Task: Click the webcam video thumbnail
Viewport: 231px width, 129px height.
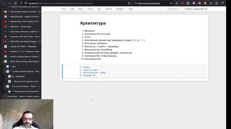Action: (27, 114)
